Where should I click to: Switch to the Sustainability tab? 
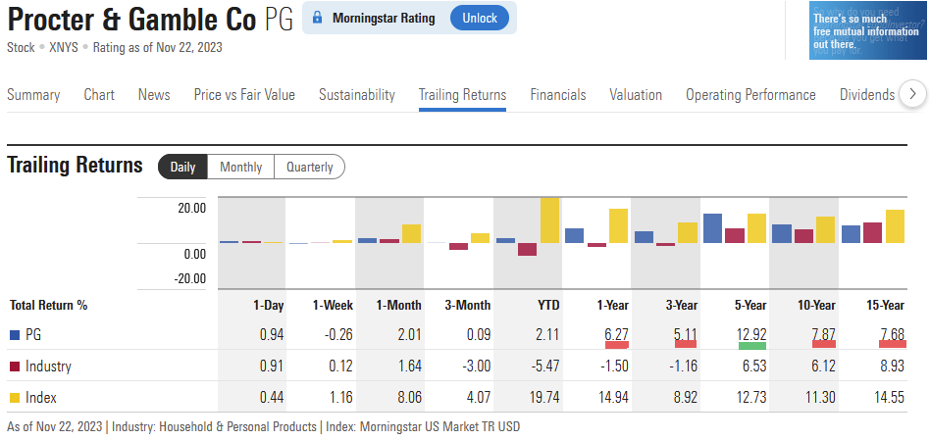pos(357,95)
